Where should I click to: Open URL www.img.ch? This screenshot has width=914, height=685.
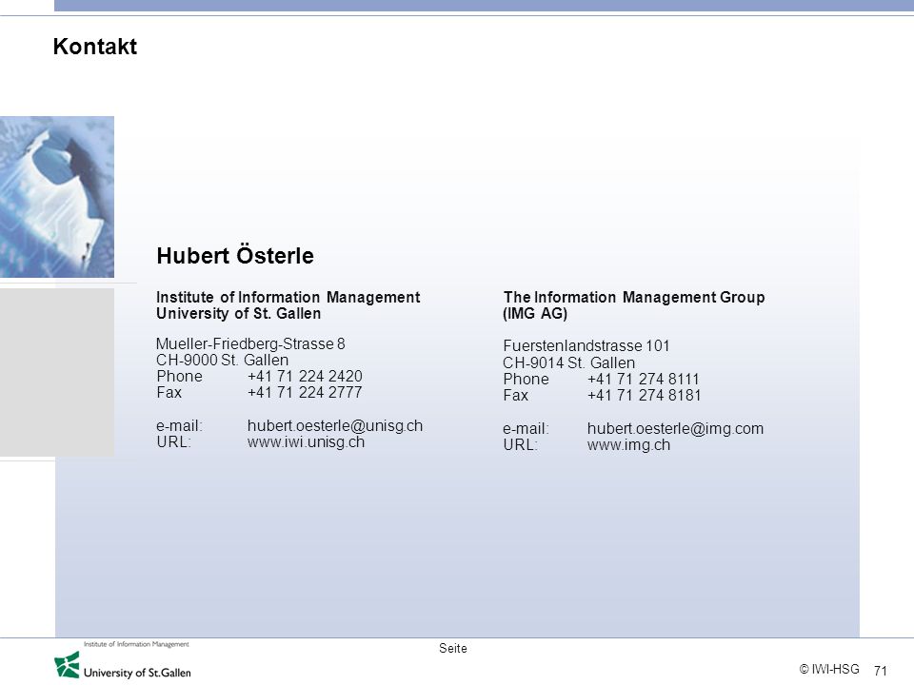point(629,445)
